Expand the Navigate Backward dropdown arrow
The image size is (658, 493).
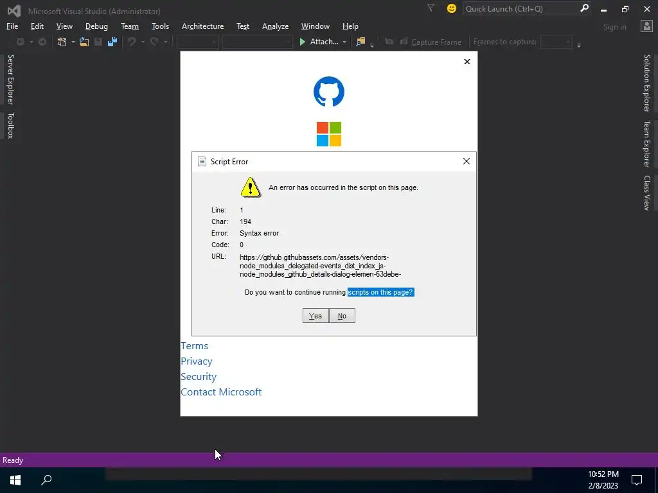click(31, 42)
